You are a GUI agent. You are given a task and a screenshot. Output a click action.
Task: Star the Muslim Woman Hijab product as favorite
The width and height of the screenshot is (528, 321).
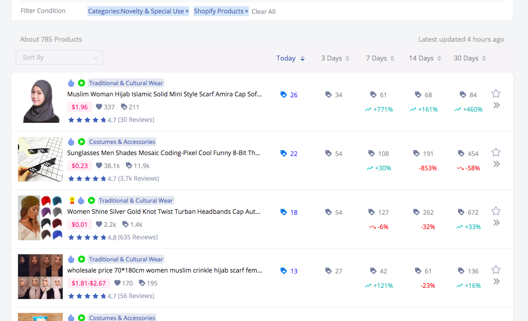pyautogui.click(x=496, y=94)
